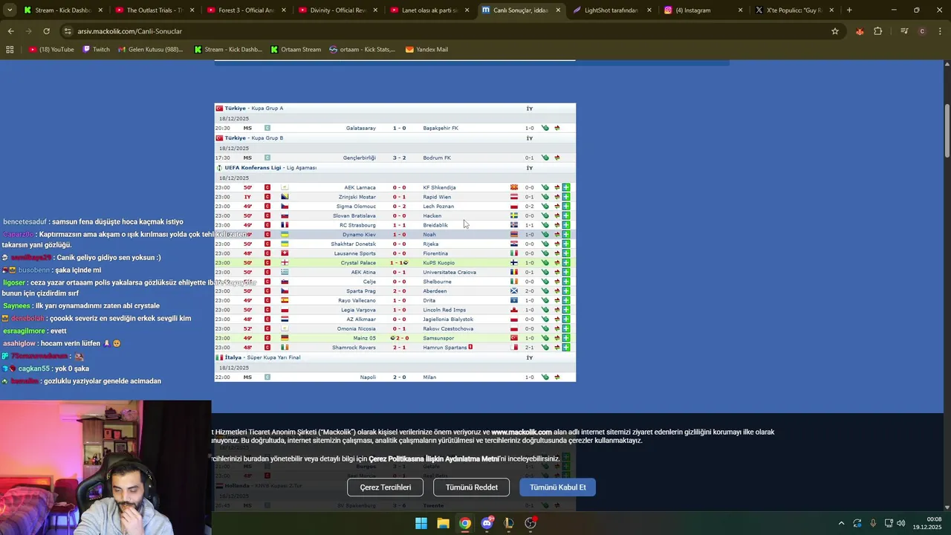Viewport: 951px width, 535px height.
Task: Open Chrome from the taskbar
Action: [465, 523]
